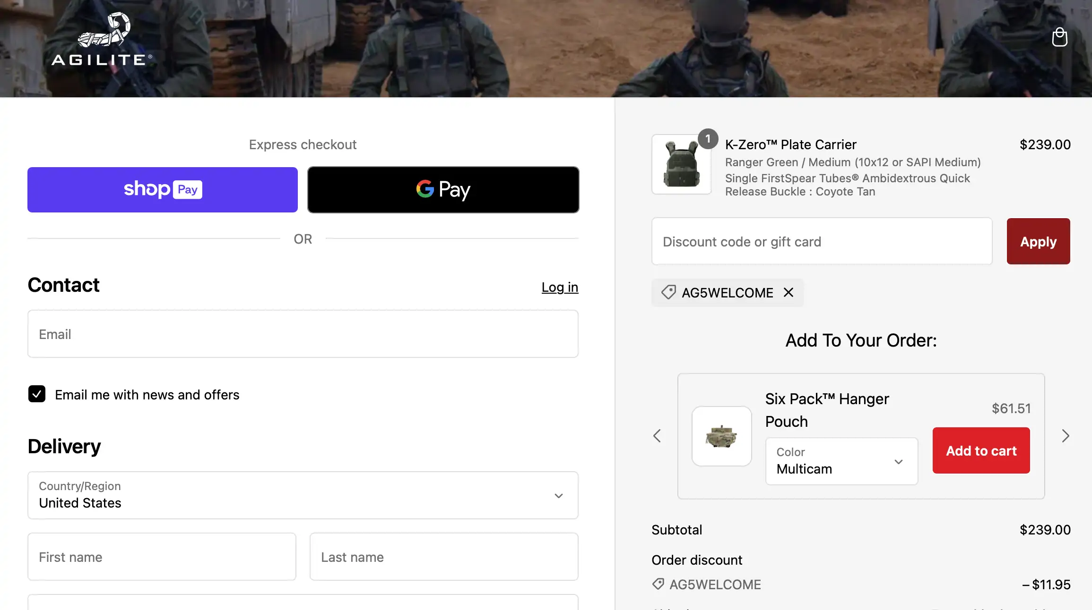Image resolution: width=1092 pixels, height=610 pixels.
Task: Click the discount tag icon beside AG5WELCOME
Action: (x=668, y=293)
